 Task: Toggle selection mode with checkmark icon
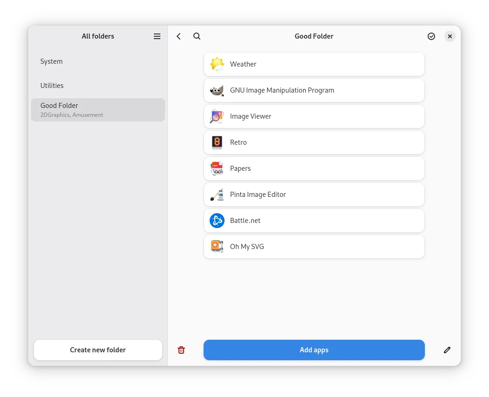[x=431, y=36]
